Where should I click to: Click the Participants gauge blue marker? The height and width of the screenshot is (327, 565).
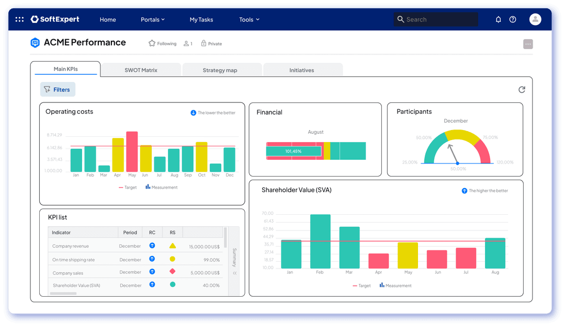coord(457,163)
